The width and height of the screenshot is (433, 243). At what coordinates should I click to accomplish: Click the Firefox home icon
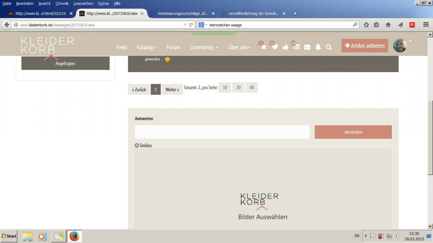point(388,25)
